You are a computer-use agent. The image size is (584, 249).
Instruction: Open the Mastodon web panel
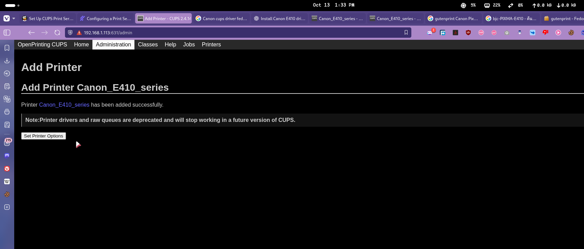pyautogui.click(x=7, y=155)
